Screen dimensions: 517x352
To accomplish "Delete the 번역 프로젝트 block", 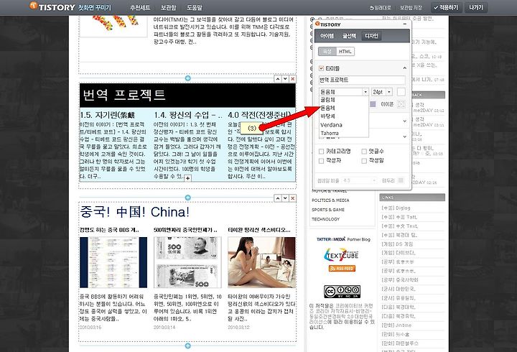I will (292, 79).
